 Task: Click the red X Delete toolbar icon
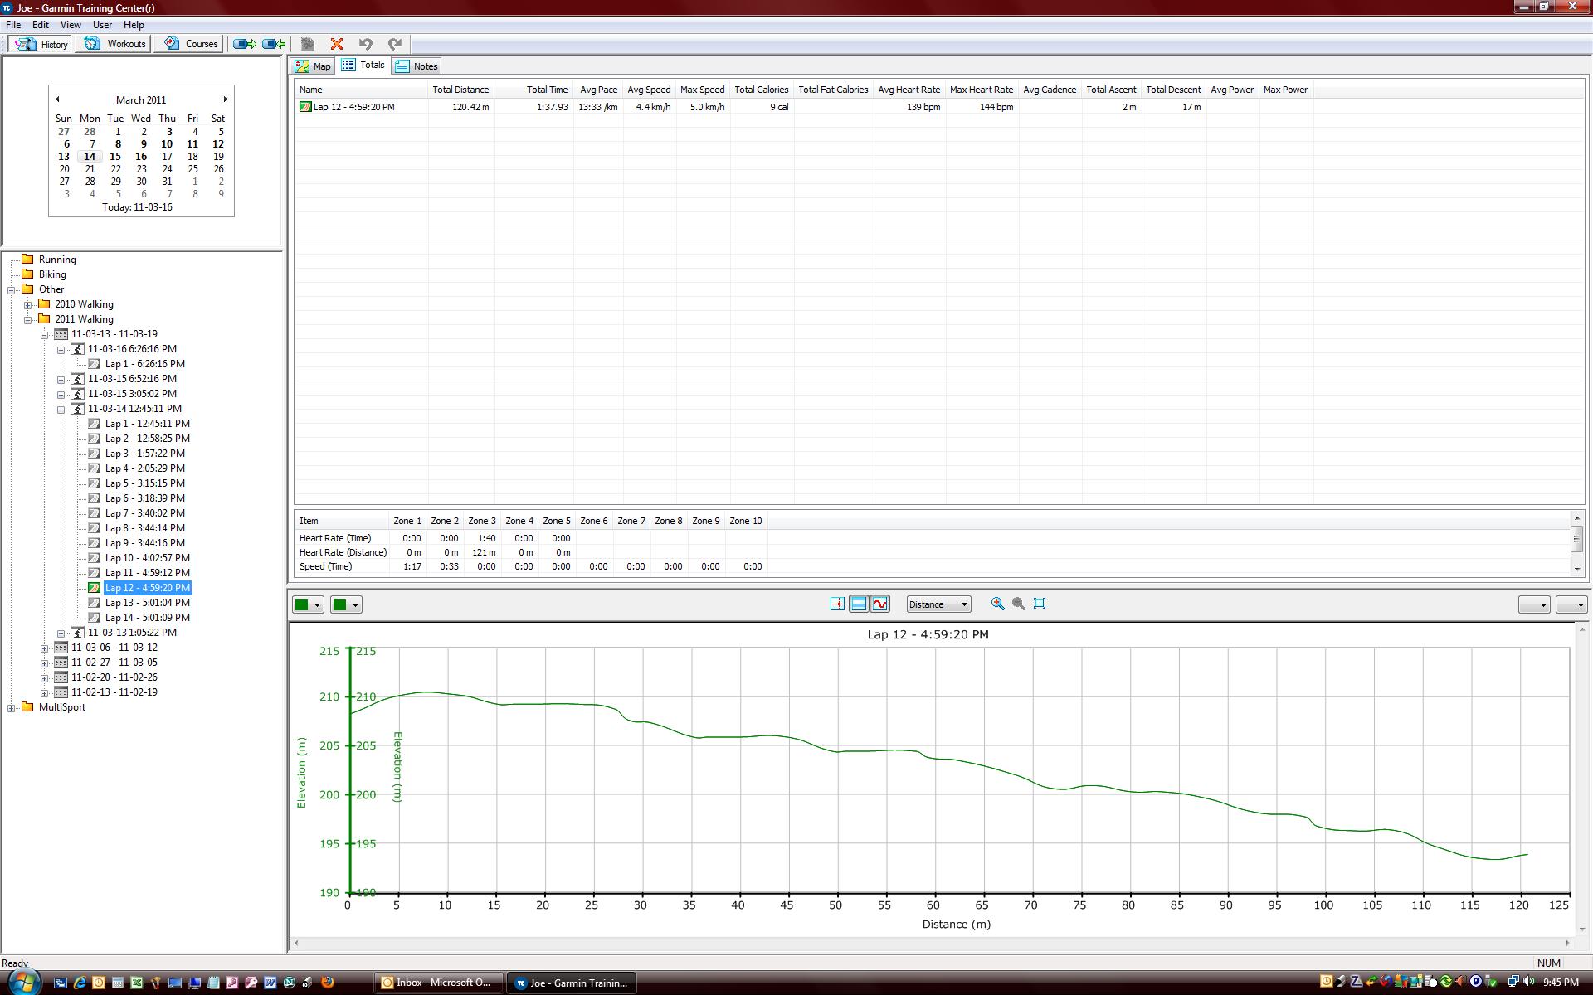point(337,44)
